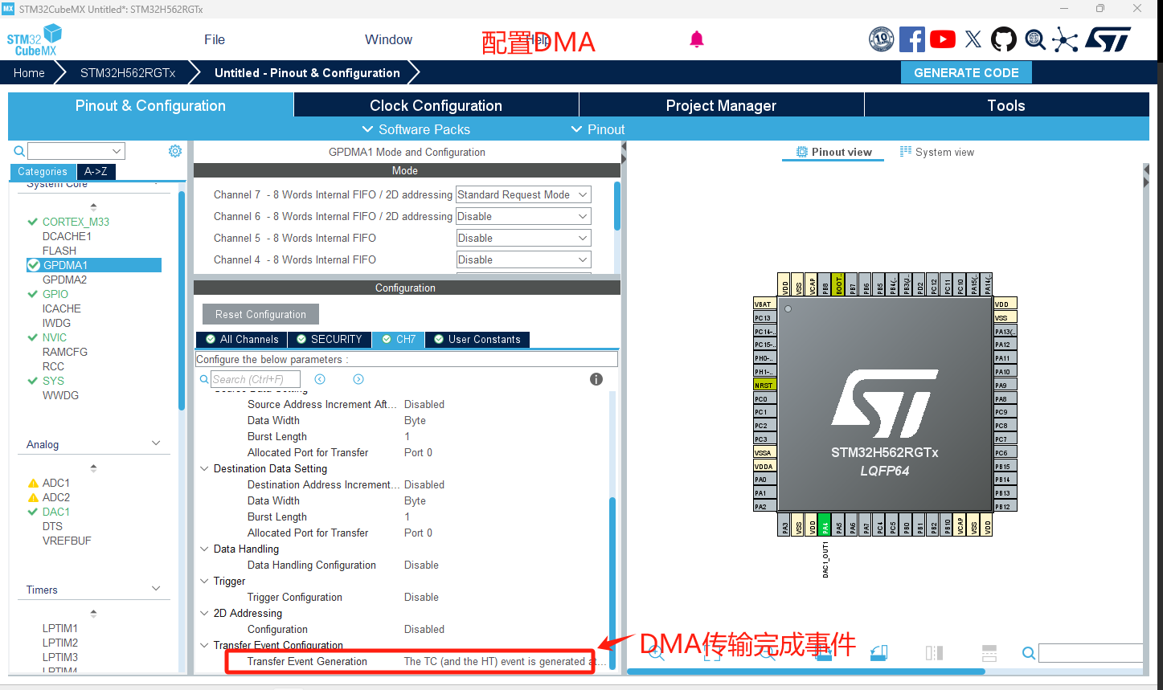Open the X (Twitter) icon link
Viewport: 1163px width, 690px height.
pos(973,39)
